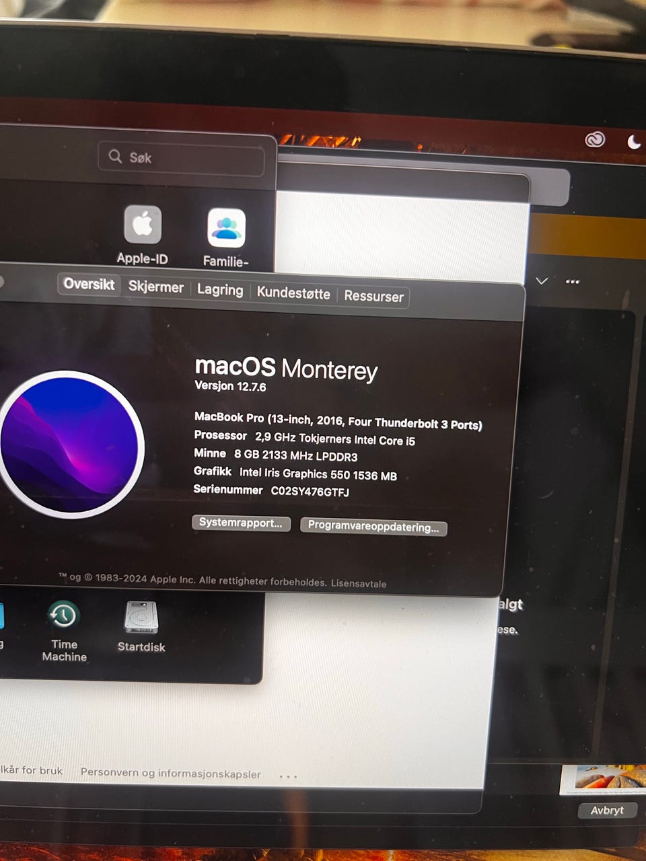This screenshot has width=646, height=861.
Task: Click the '2,9 GHz Tokjerners Intel Core i5' text
Action: [x=335, y=439]
